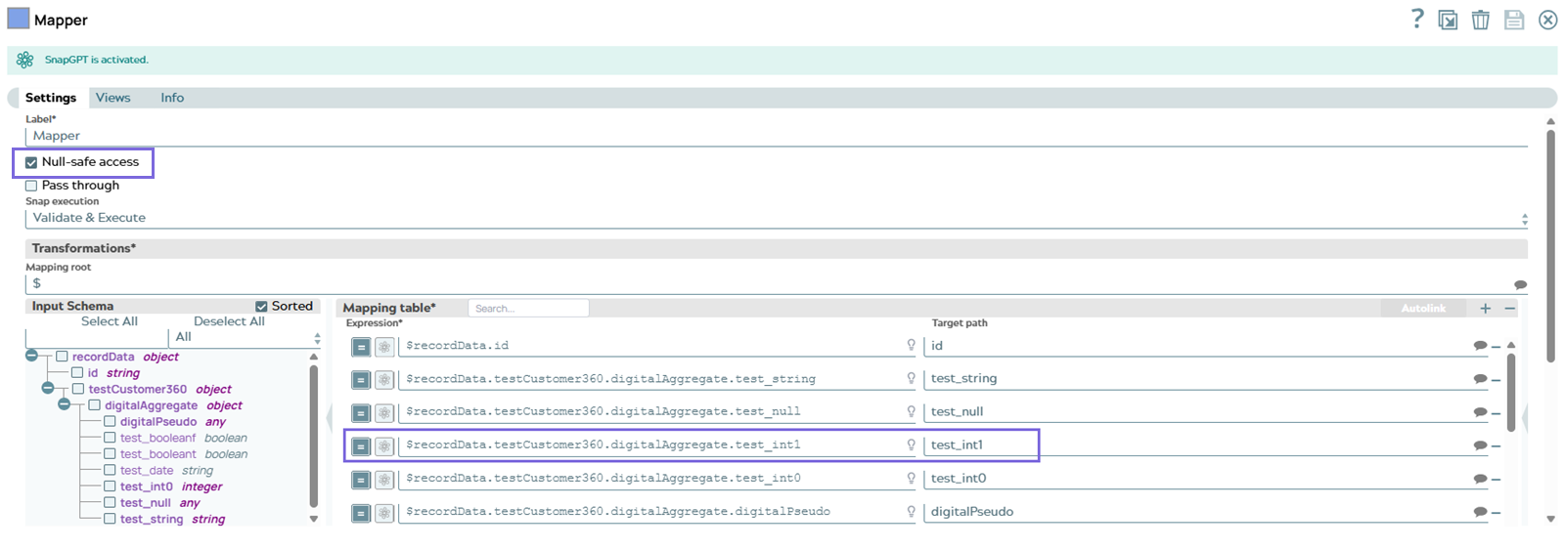Toggle expression mode on the test_int0 row
Image resolution: width=1565 pixels, height=550 pixels.
tap(361, 480)
